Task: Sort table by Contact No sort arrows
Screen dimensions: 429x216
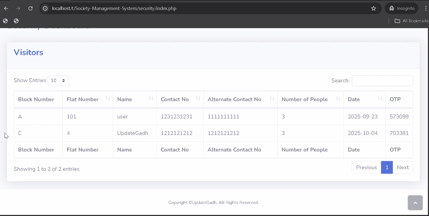Action: 198,99
